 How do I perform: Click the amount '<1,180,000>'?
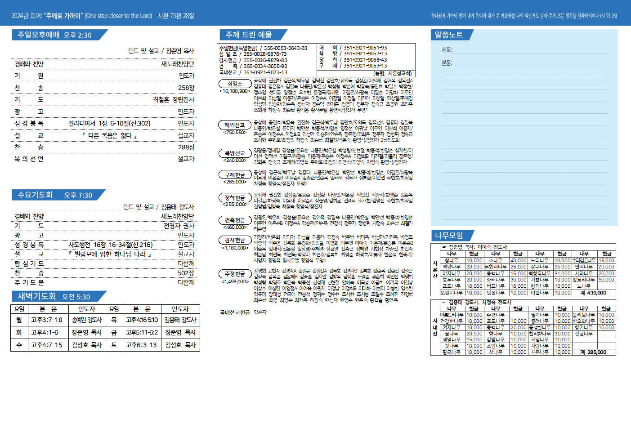click(x=235, y=248)
